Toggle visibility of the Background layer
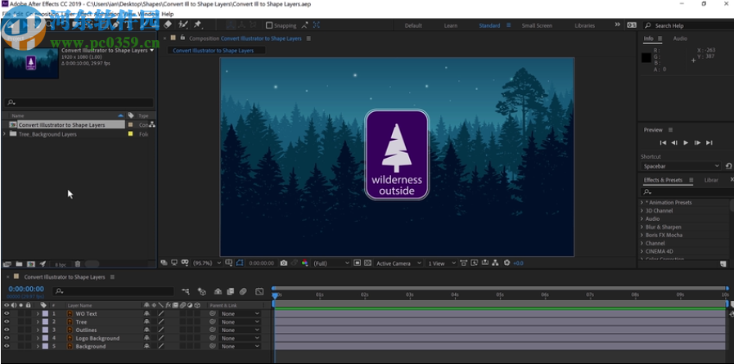 pos(7,346)
